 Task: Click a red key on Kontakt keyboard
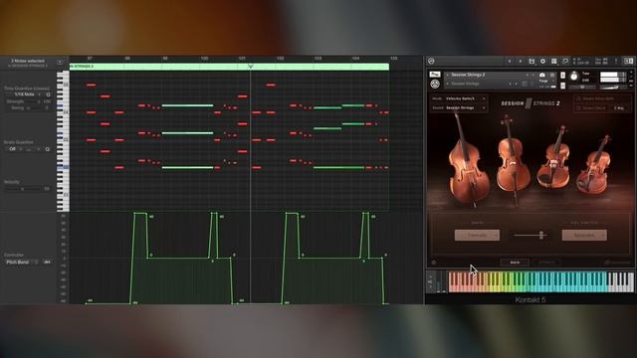click(x=455, y=287)
